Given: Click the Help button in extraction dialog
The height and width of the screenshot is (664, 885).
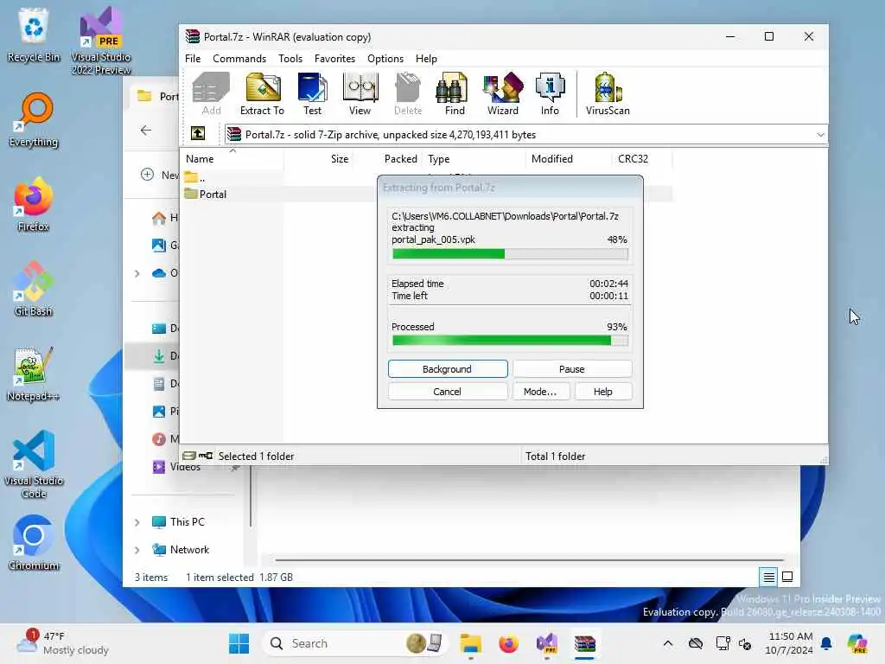Looking at the screenshot, I should pyautogui.click(x=602, y=392).
